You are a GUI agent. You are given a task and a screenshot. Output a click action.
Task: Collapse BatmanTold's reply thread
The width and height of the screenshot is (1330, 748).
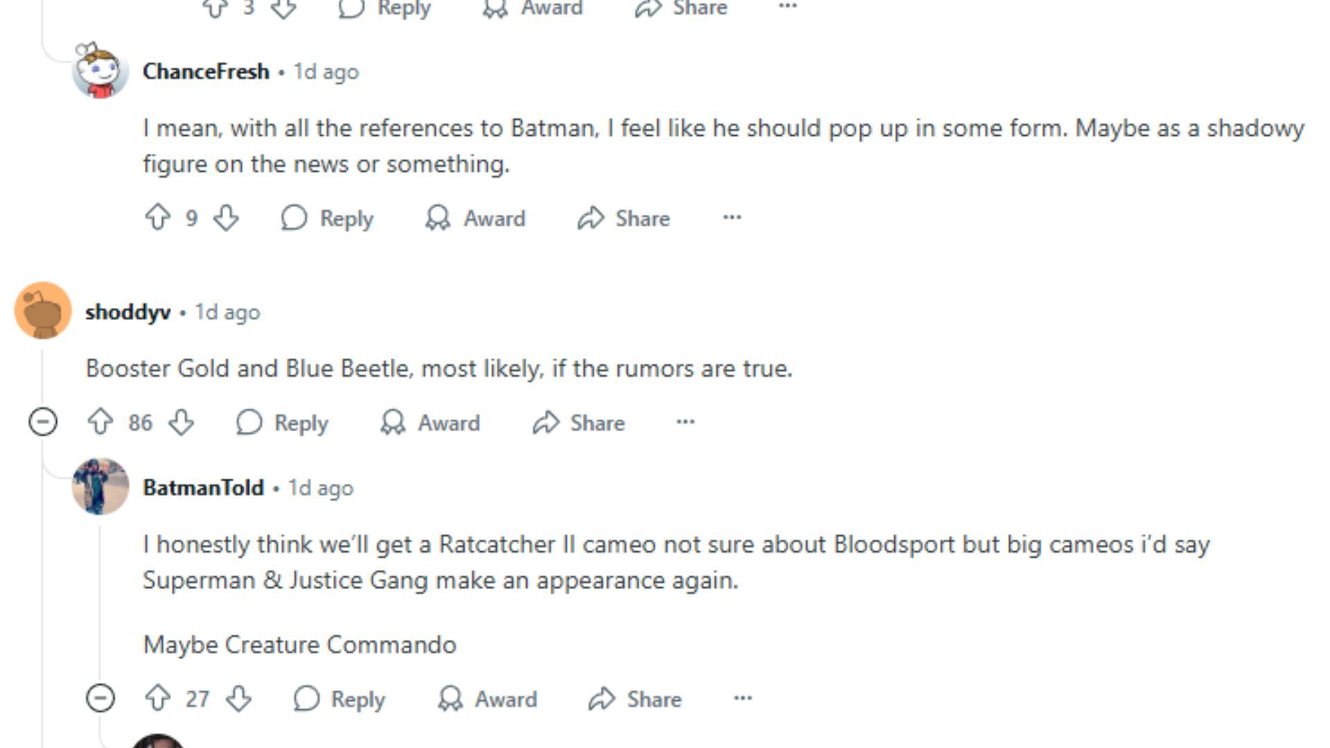100,698
